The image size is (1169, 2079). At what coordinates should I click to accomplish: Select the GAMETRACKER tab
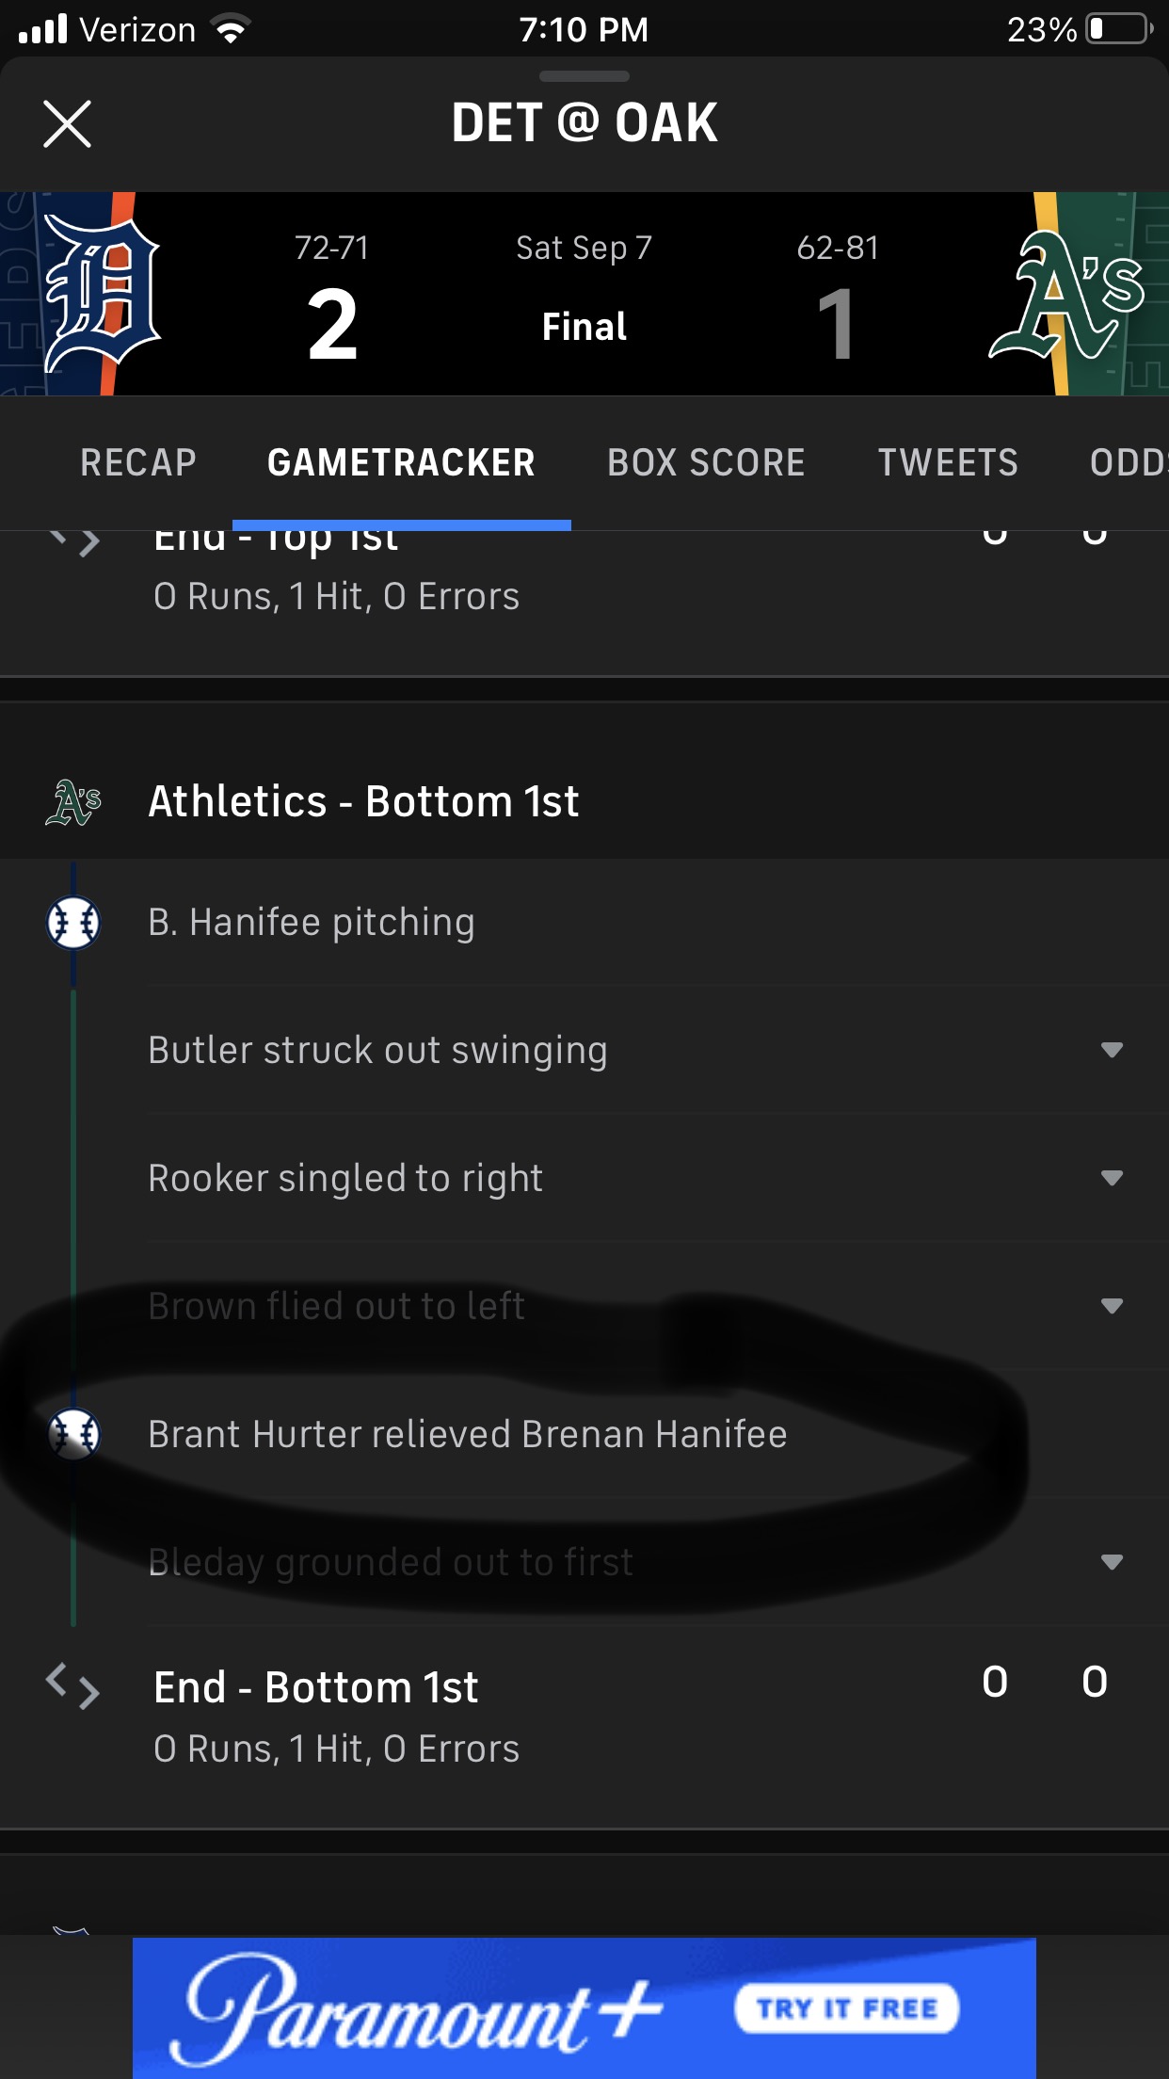[401, 462]
